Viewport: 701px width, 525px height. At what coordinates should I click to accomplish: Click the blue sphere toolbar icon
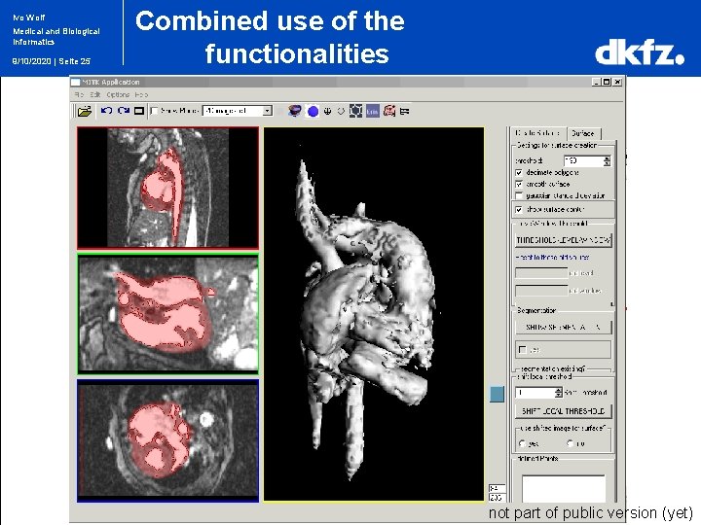(x=313, y=111)
